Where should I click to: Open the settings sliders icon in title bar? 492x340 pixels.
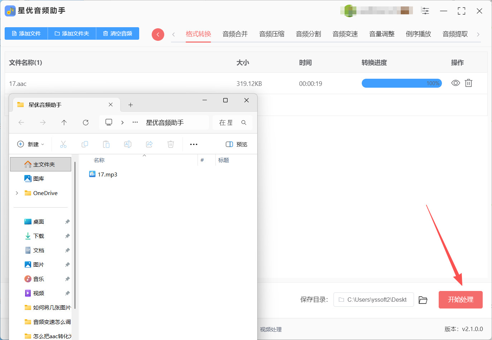[425, 11]
